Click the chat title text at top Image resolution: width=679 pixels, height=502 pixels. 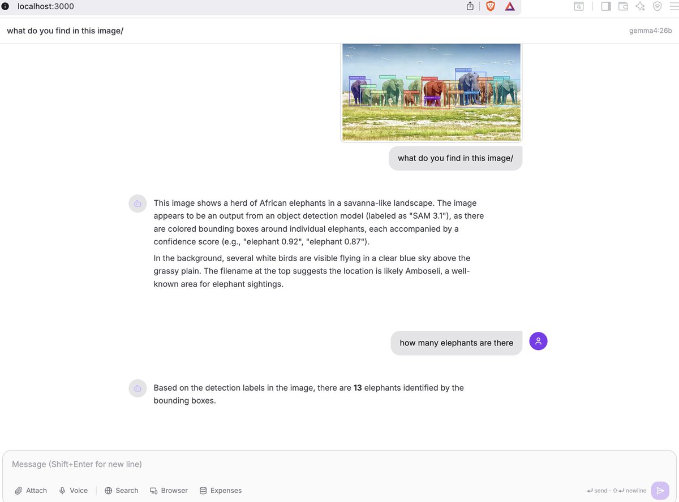(65, 31)
